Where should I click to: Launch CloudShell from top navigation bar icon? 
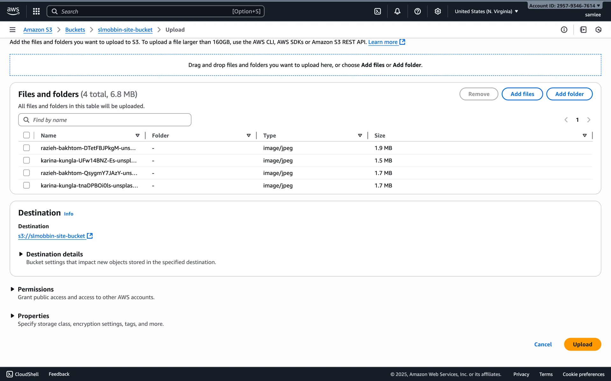click(x=377, y=11)
